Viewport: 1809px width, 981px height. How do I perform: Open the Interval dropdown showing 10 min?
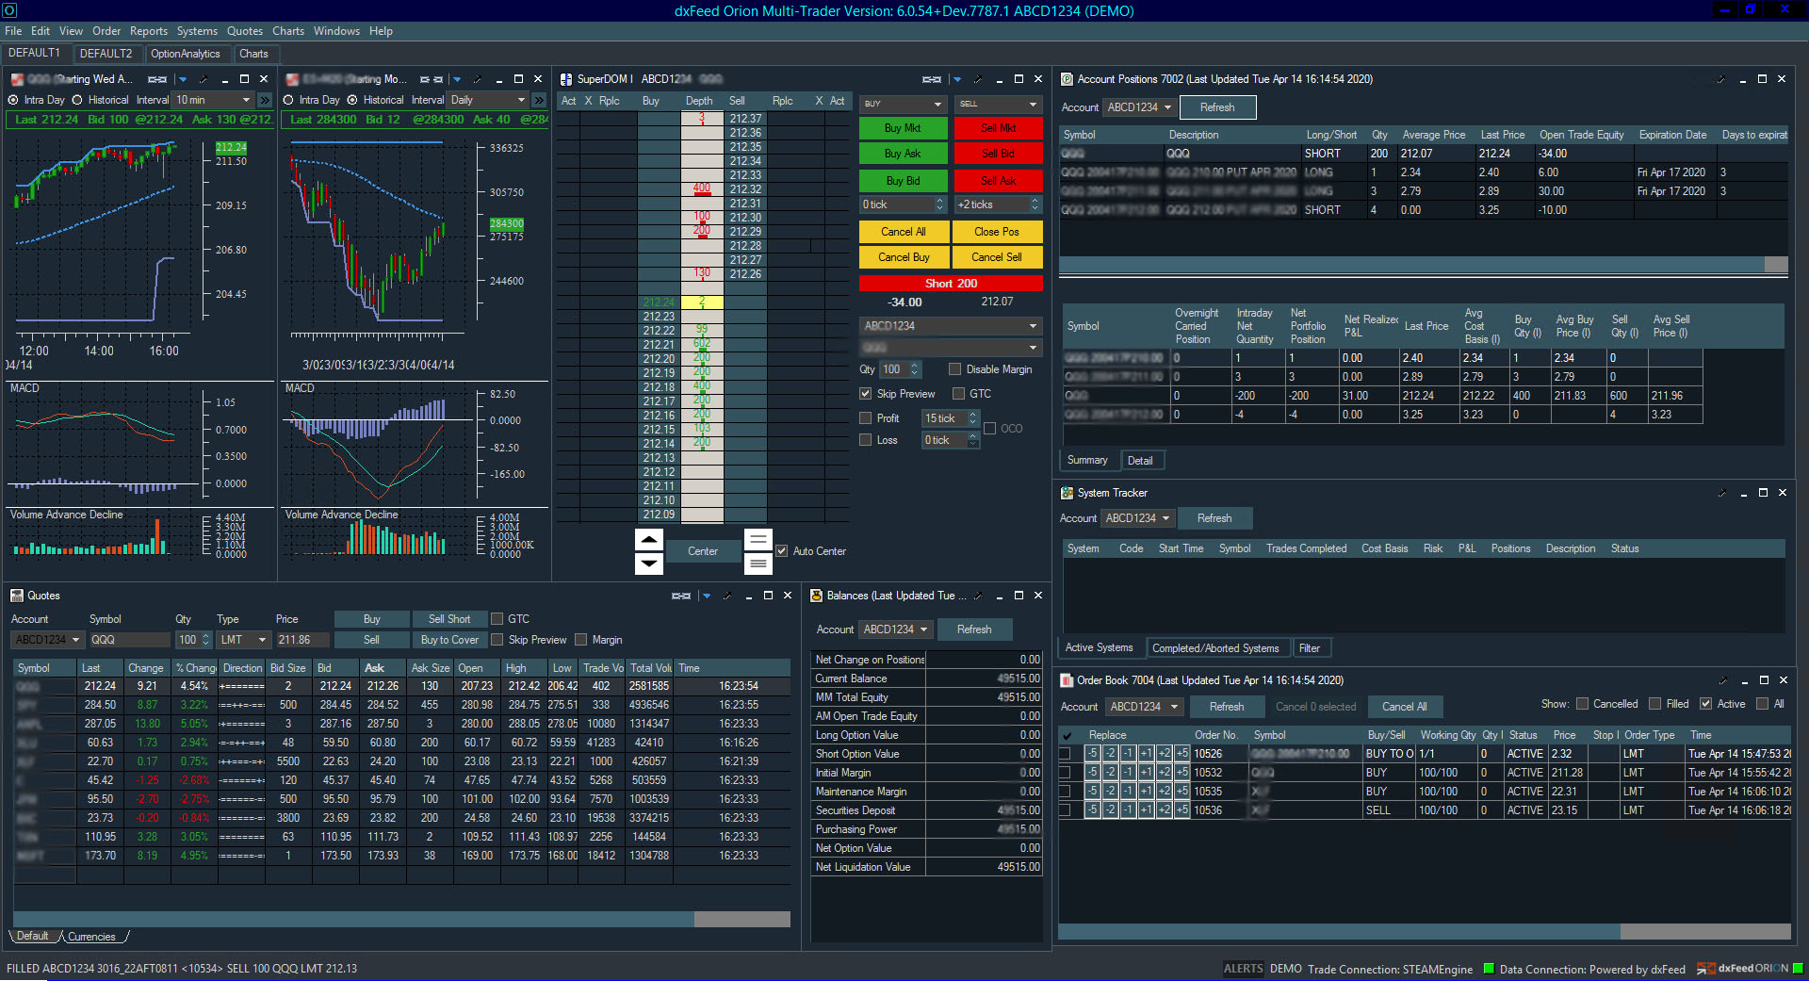(247, 99)
